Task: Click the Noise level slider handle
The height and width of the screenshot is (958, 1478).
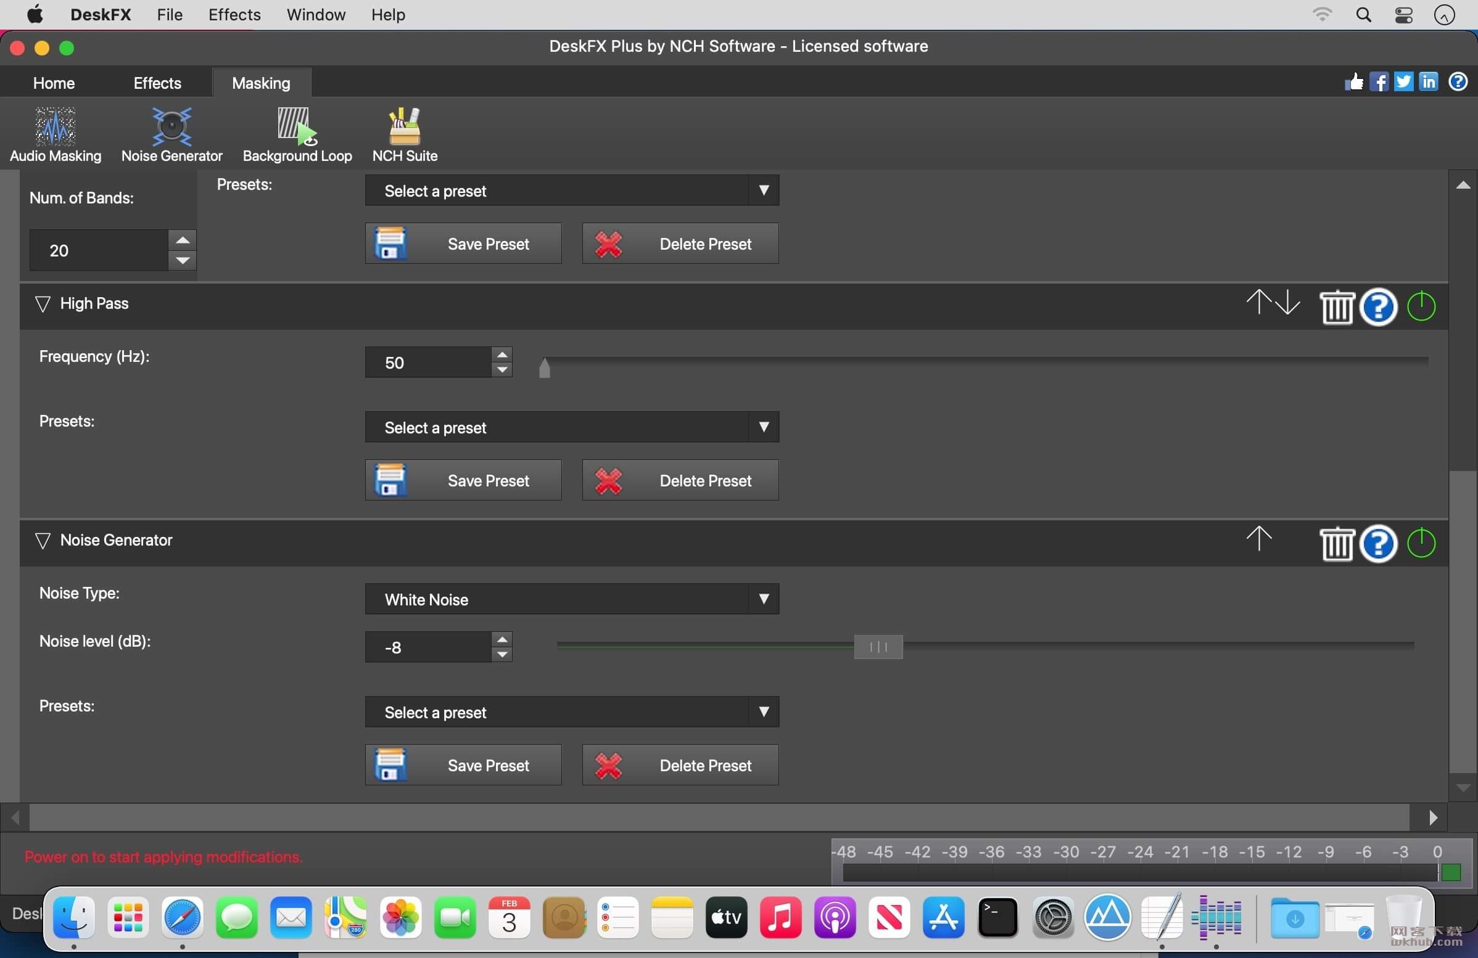Action: [878, 647]
